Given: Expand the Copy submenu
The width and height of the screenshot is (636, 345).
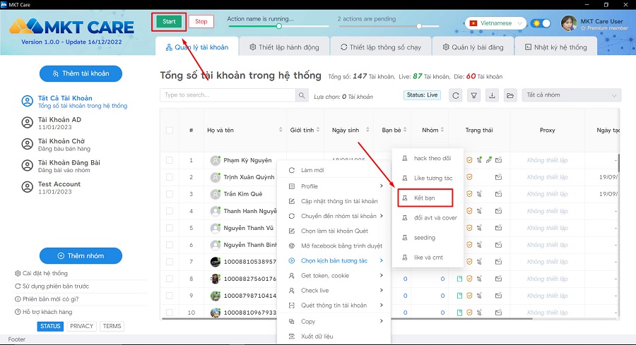Looking at the screenshot, I should pyautogui.click(x=335, y=321).
